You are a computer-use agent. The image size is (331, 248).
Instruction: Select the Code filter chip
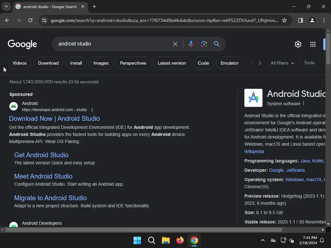(x=203, y=63)
